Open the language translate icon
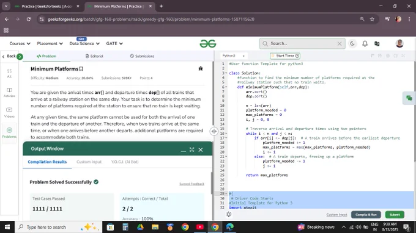 click(377, 44)
